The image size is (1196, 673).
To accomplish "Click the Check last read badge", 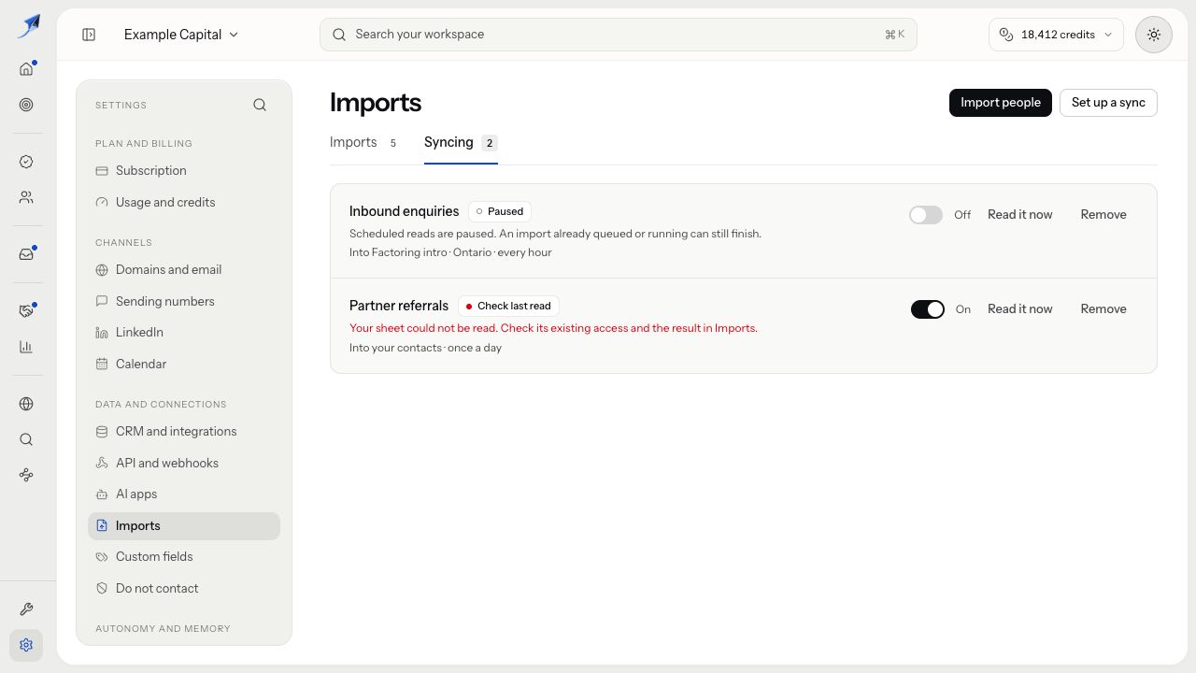I will click(508, 306).
